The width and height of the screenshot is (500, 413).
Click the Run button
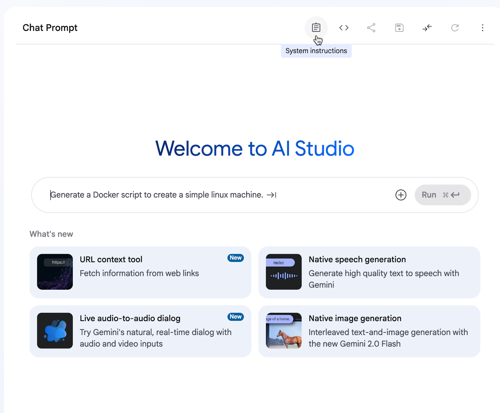(442, 195)
